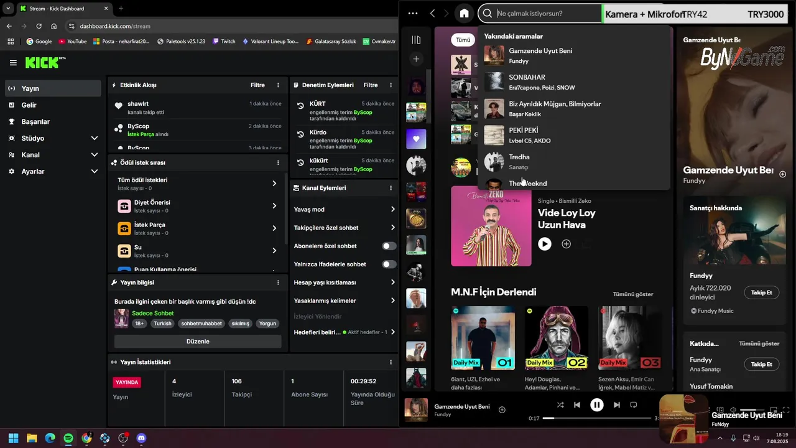The image size is (796, 448).
Task: Pause the currently playing Spotify track
Action: click(596, 405)
